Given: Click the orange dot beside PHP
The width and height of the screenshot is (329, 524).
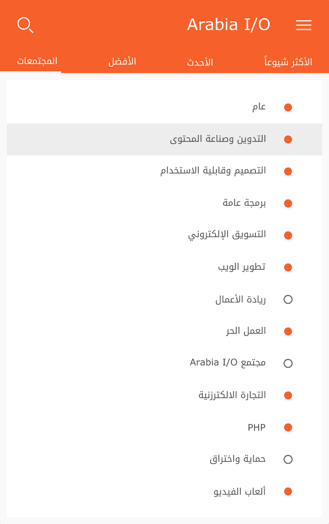Looking at the screenshot, I should pos(288,428).
